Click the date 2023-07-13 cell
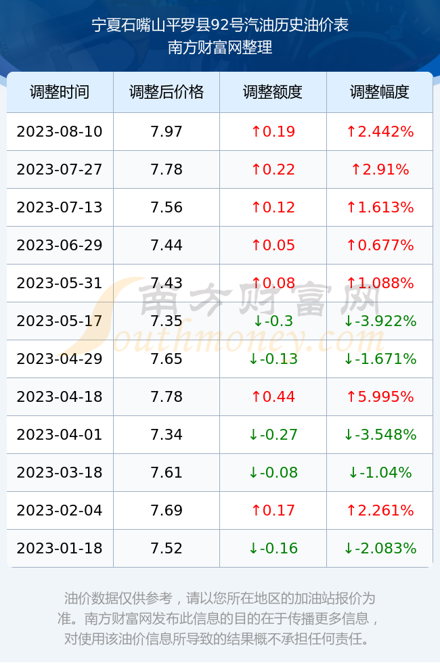This screenshot has width=440, height=663. (x=60, y=207)
